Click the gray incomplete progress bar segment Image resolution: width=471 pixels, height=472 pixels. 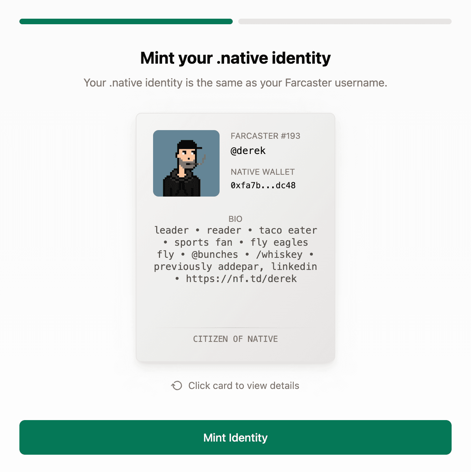pyautogui.click(x=345, y=21)
